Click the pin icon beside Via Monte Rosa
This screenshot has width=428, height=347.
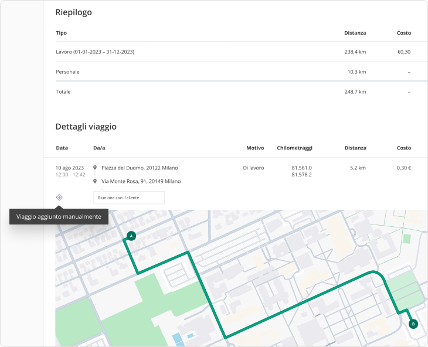(x=95, y=182)
